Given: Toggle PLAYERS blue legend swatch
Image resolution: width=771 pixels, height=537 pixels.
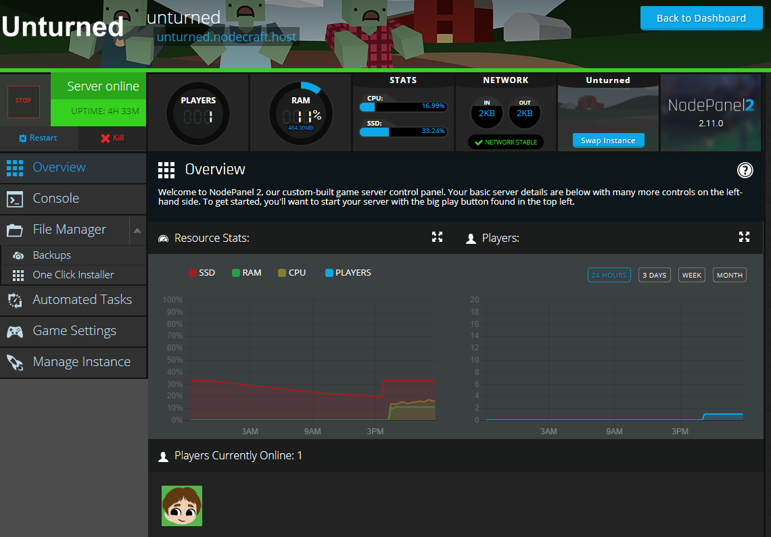Looking at the screenshot, I should coord(329,273).
